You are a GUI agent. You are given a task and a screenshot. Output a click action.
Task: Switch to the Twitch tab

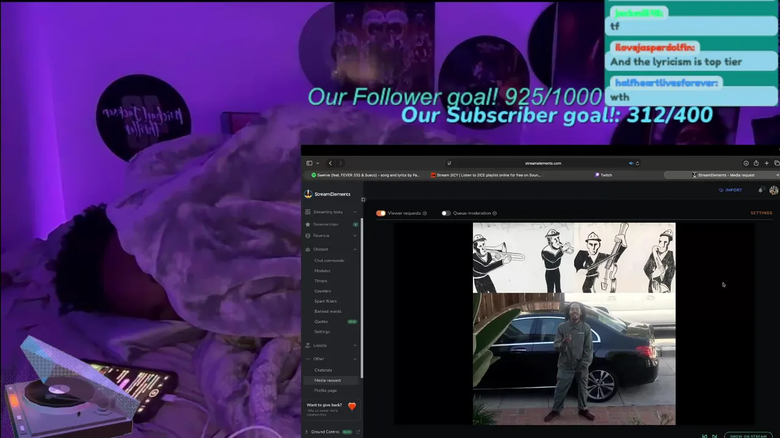603,175
